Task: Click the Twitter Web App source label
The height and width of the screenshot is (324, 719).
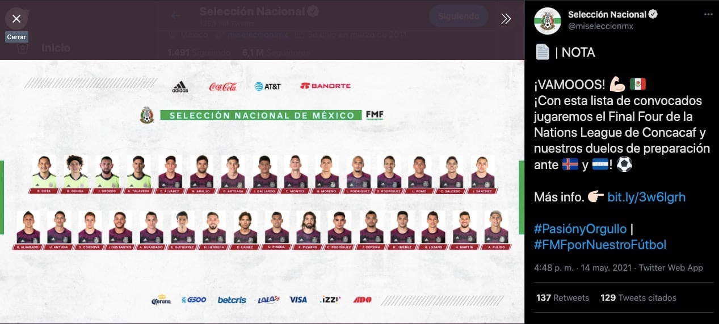Action: [671, 268]
